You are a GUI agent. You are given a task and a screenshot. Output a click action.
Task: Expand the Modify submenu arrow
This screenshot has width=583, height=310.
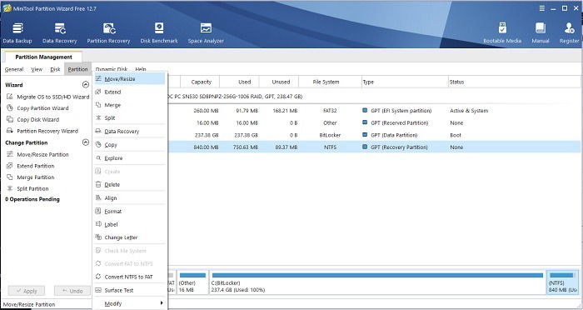pyautogui.click(x=162, y=303)
